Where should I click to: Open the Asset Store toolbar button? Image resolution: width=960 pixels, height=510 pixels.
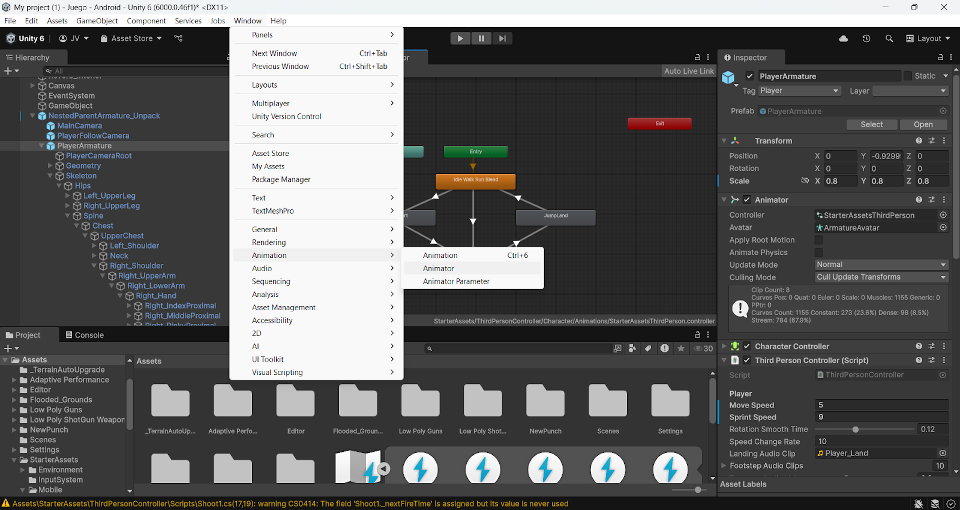131,38
